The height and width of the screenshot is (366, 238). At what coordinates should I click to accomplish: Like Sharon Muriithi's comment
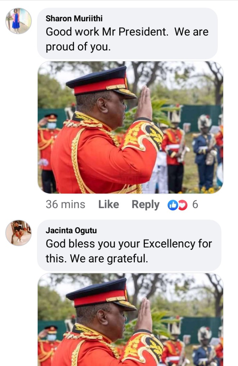(109, 204)
